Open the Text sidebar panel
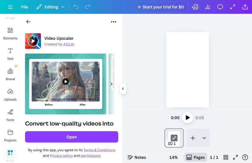Viewport: 252px width, 163px height. coord(10,54)
